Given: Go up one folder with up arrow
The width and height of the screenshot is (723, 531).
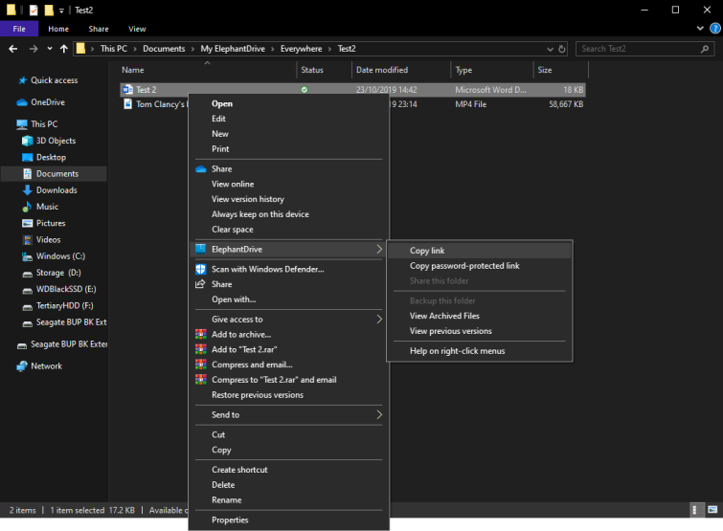Looking at the screenshot, I should (63, 49).
